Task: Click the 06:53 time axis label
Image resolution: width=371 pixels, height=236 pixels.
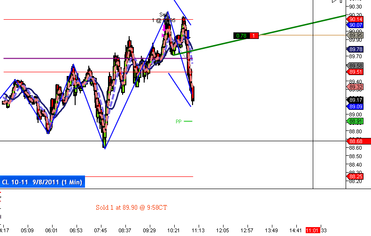Action: point(76,230)
